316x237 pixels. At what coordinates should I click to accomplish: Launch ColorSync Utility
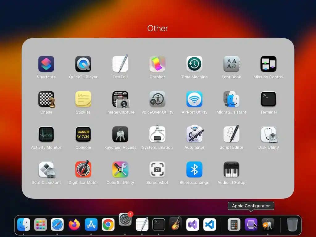click(120, 170)
